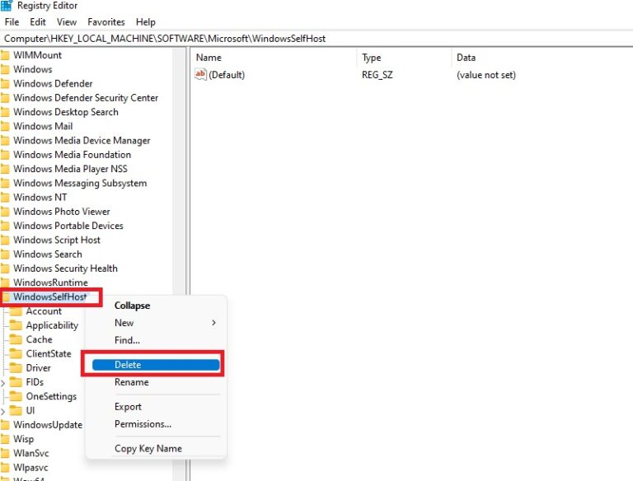The image size is (633, 481).
Task: Select the WindowsUpdate key label
Action: click(x=48, y=425)
